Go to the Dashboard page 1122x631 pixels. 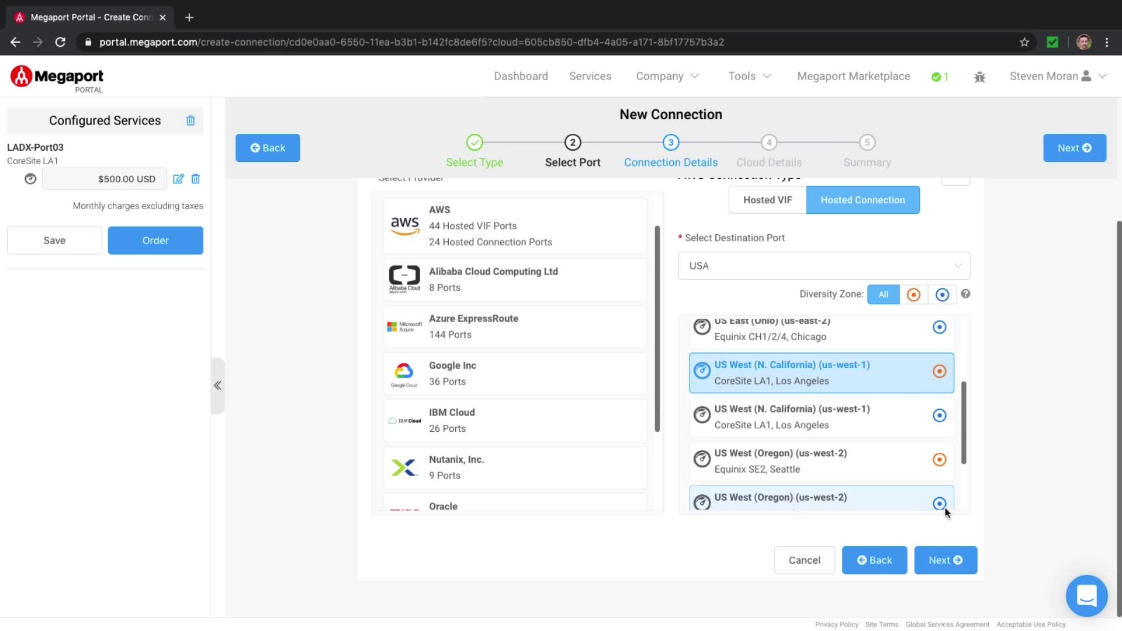coord(521,76)
